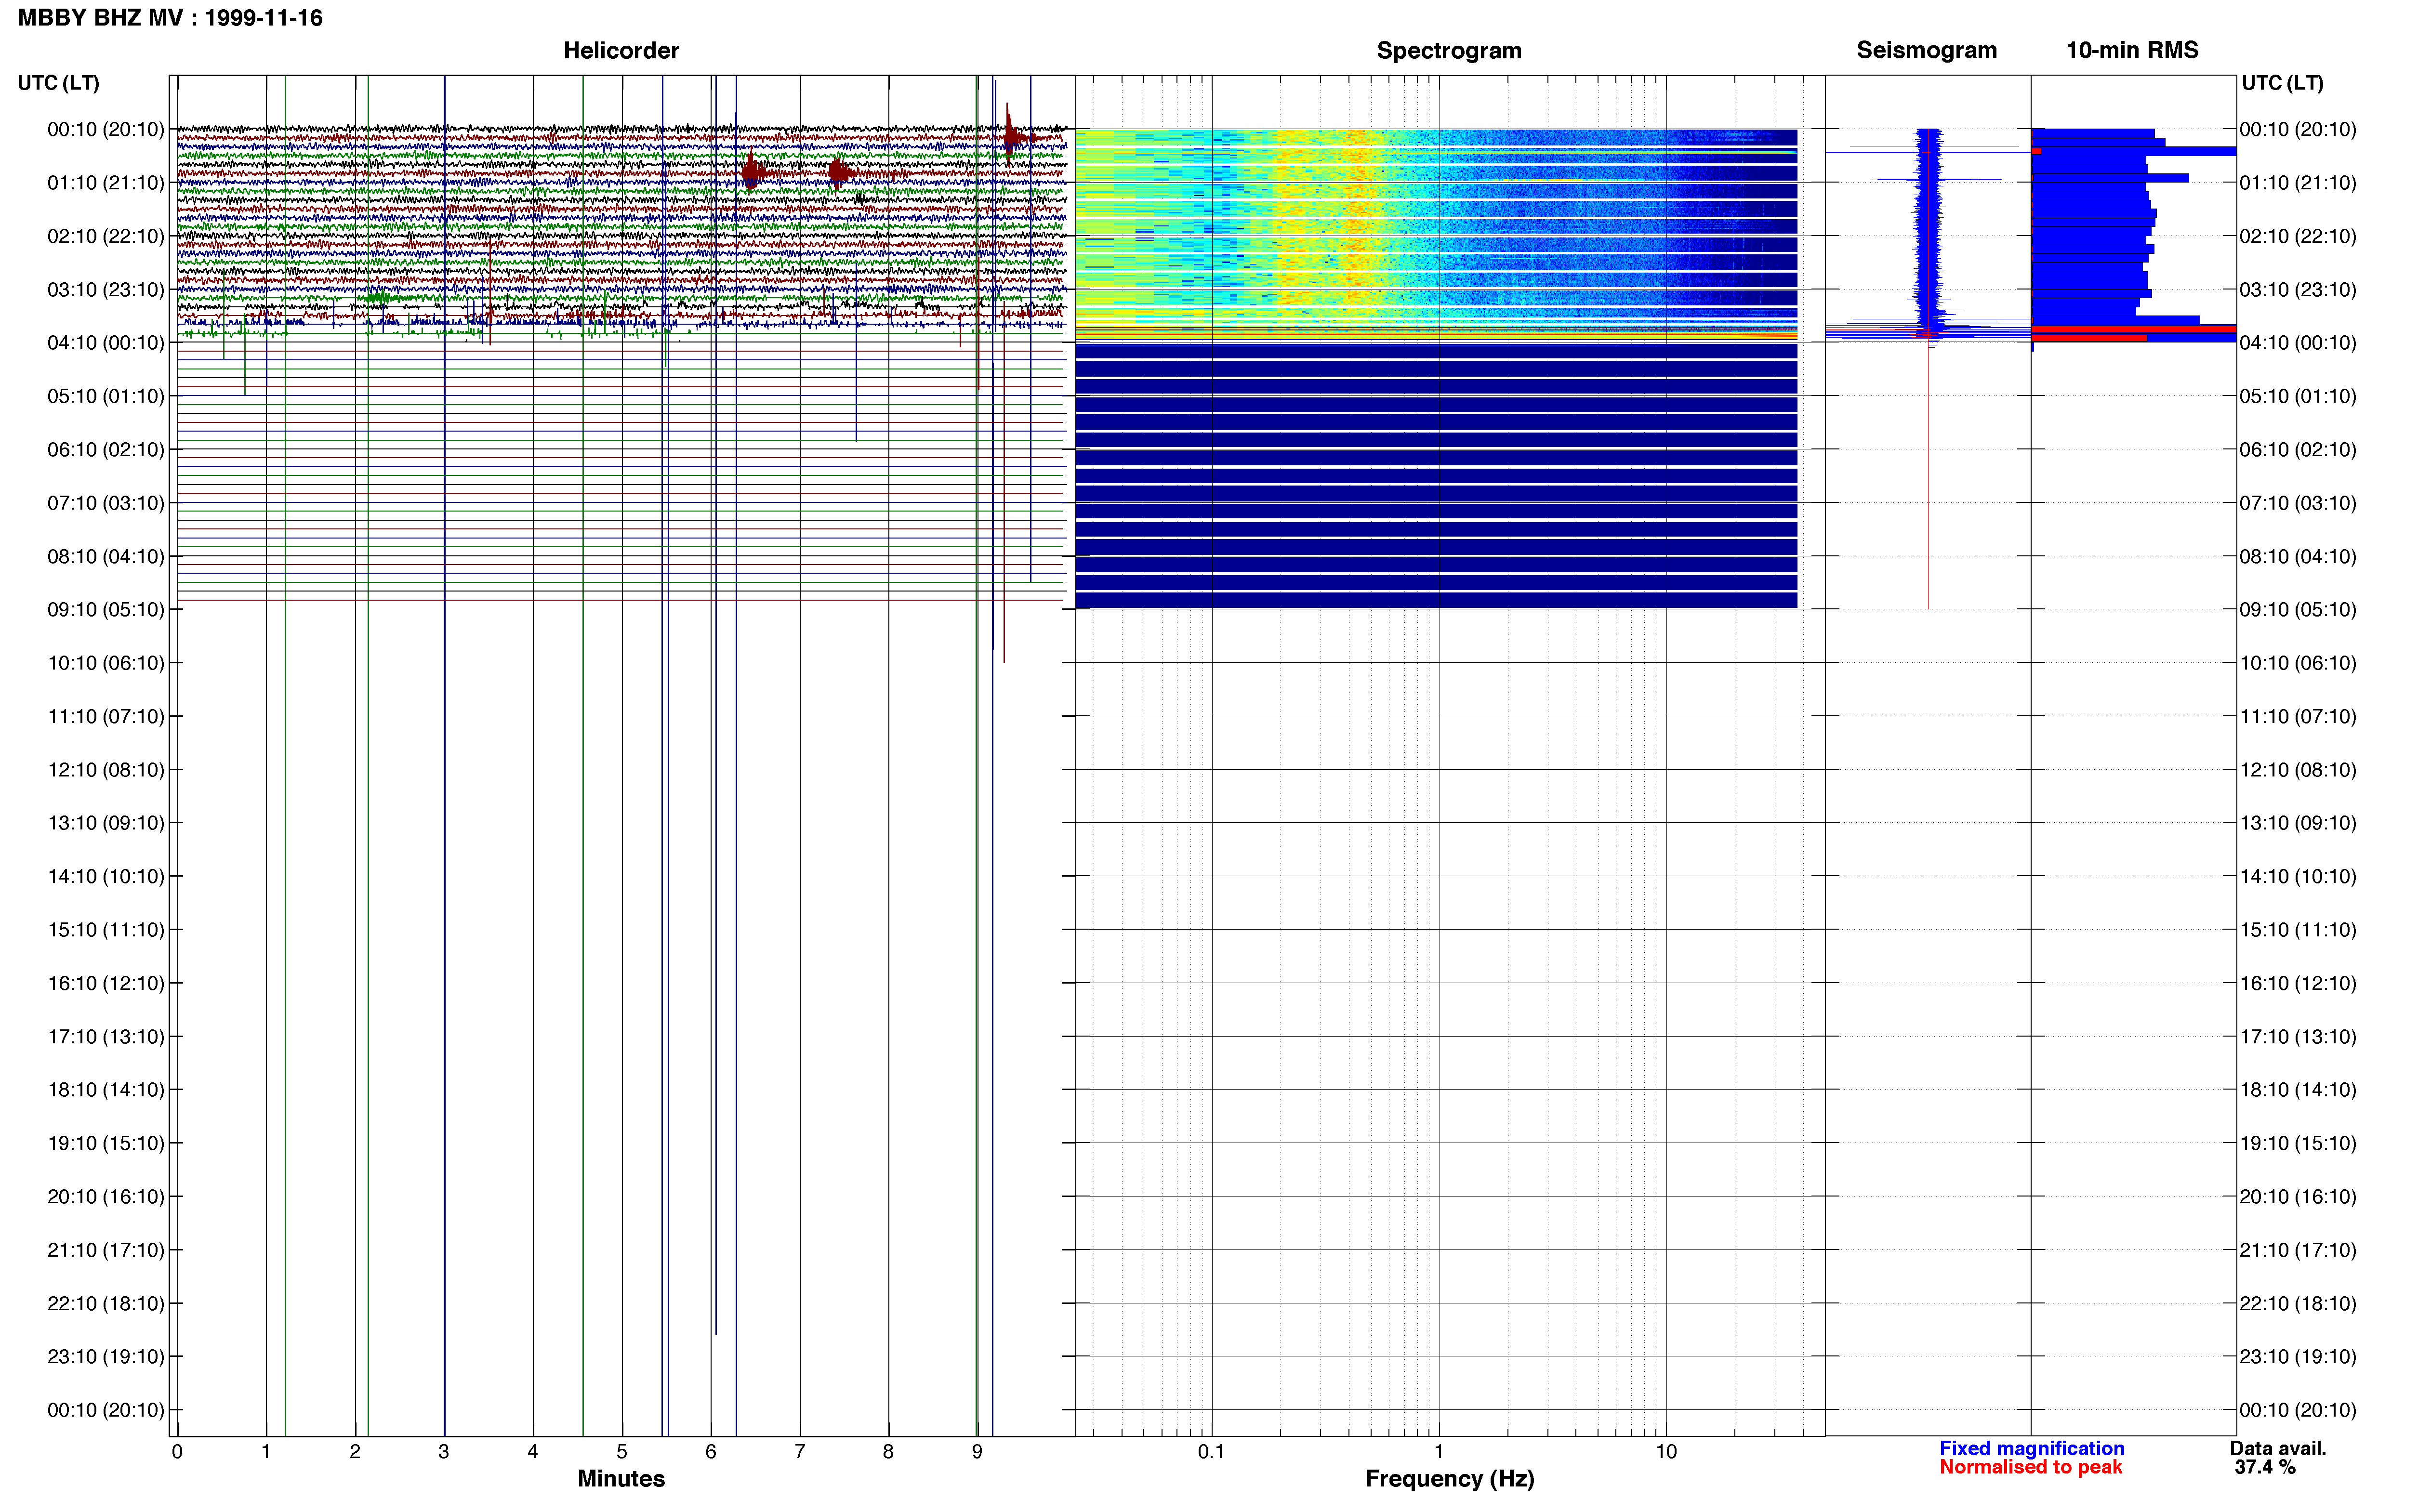Screen dimensions: 2418x1512
Task: Click '07:10 (03:10)' on the helicorder time axis
Action: point(106,503)
